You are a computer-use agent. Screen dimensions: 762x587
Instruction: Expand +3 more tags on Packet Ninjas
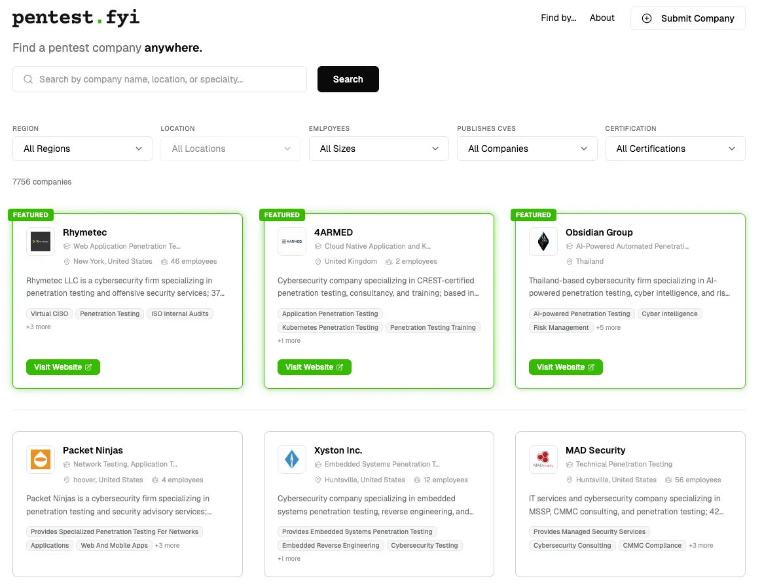click(x=167, y=546)
